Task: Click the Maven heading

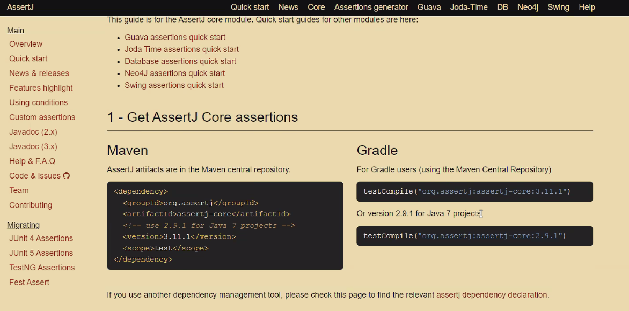Action: (128, 150)
